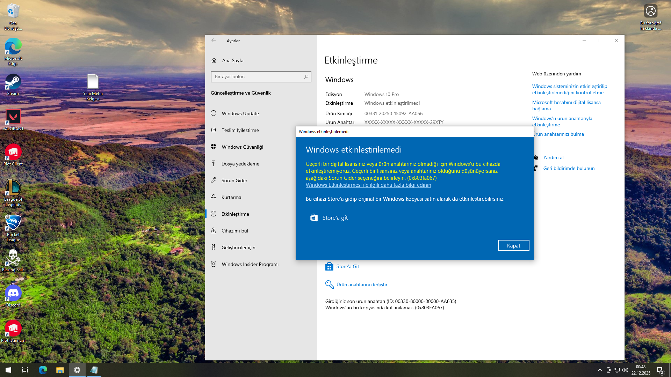Viewport: 671px width, 377px height.
Task: Select Sorun Gider in the sidebar
Action: point(235,180)
